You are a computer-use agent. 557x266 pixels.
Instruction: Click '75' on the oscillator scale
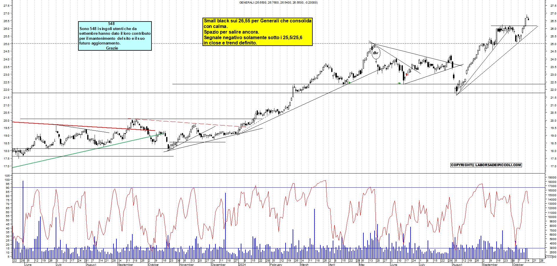click(8, 200)
